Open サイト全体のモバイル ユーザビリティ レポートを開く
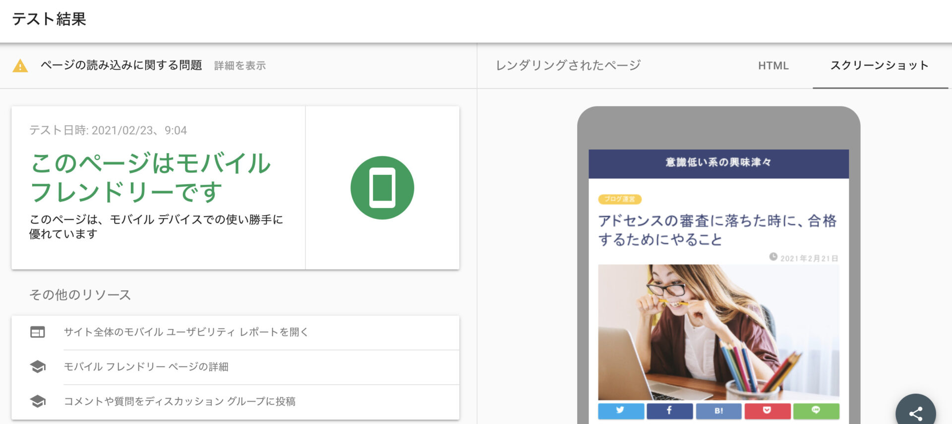The height and width of the screenshot is (424, 952). click(x=186, y=332)
